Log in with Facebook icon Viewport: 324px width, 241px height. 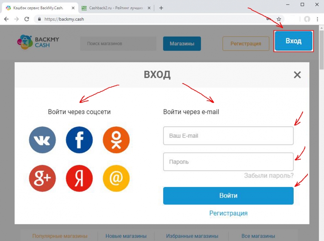[79, 140]
